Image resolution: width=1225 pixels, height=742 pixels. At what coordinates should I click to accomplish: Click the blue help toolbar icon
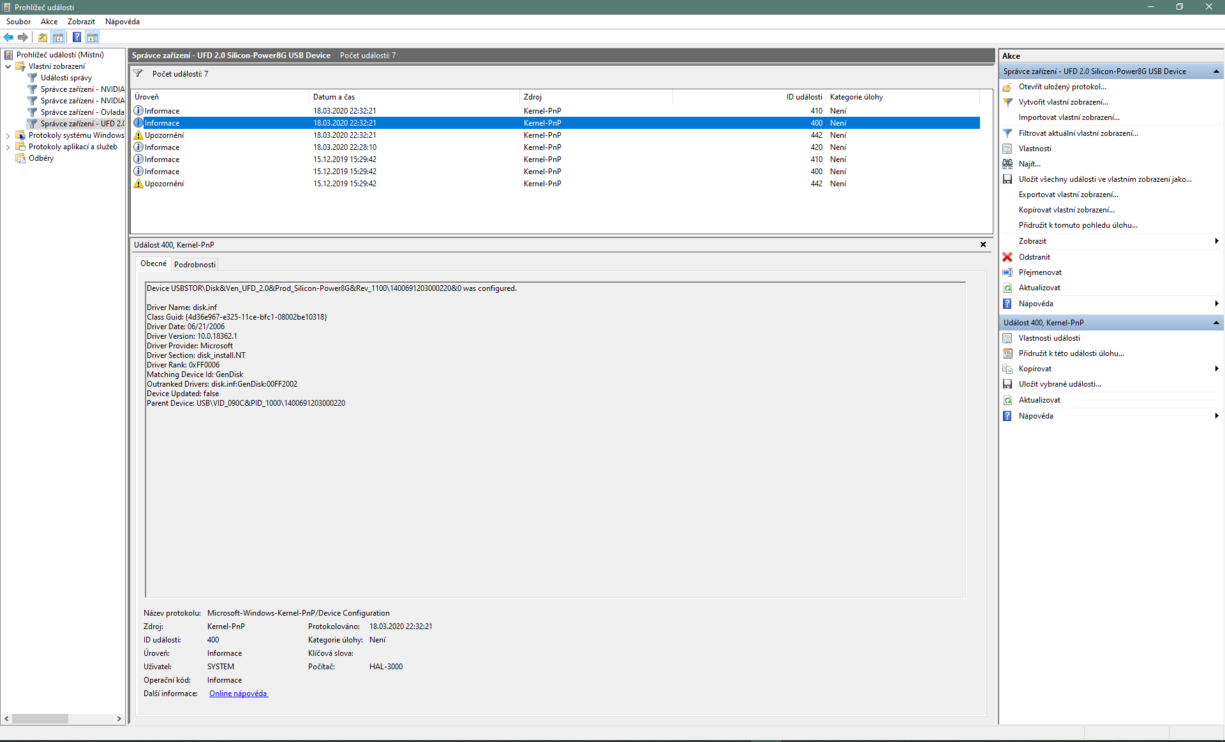77,38
